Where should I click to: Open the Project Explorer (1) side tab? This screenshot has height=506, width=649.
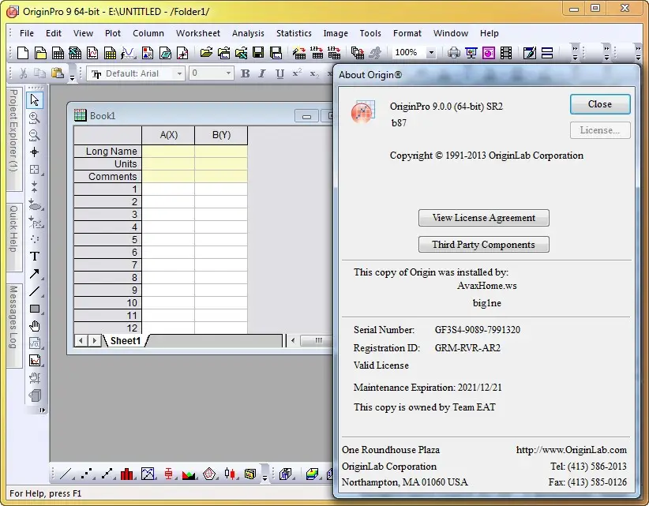(x=13, y=139)
